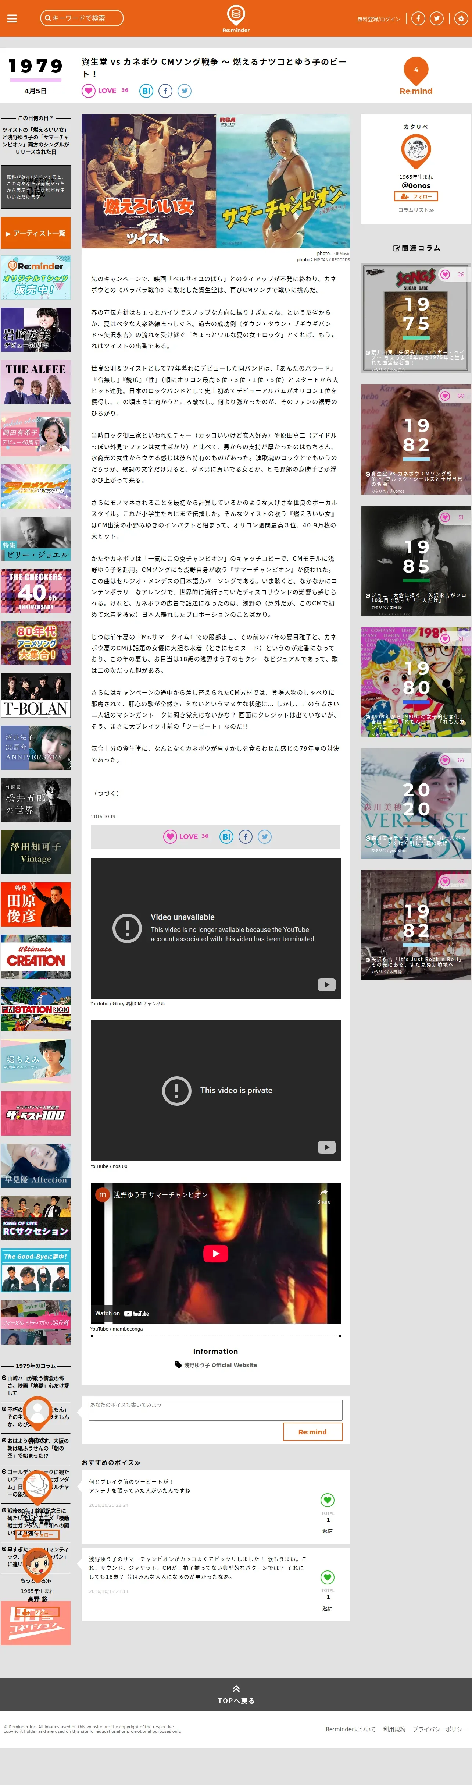This screenshot has height=1785, width=472.
Task: Click the Re:minder logo in the header
Action: tap(236, 19)
